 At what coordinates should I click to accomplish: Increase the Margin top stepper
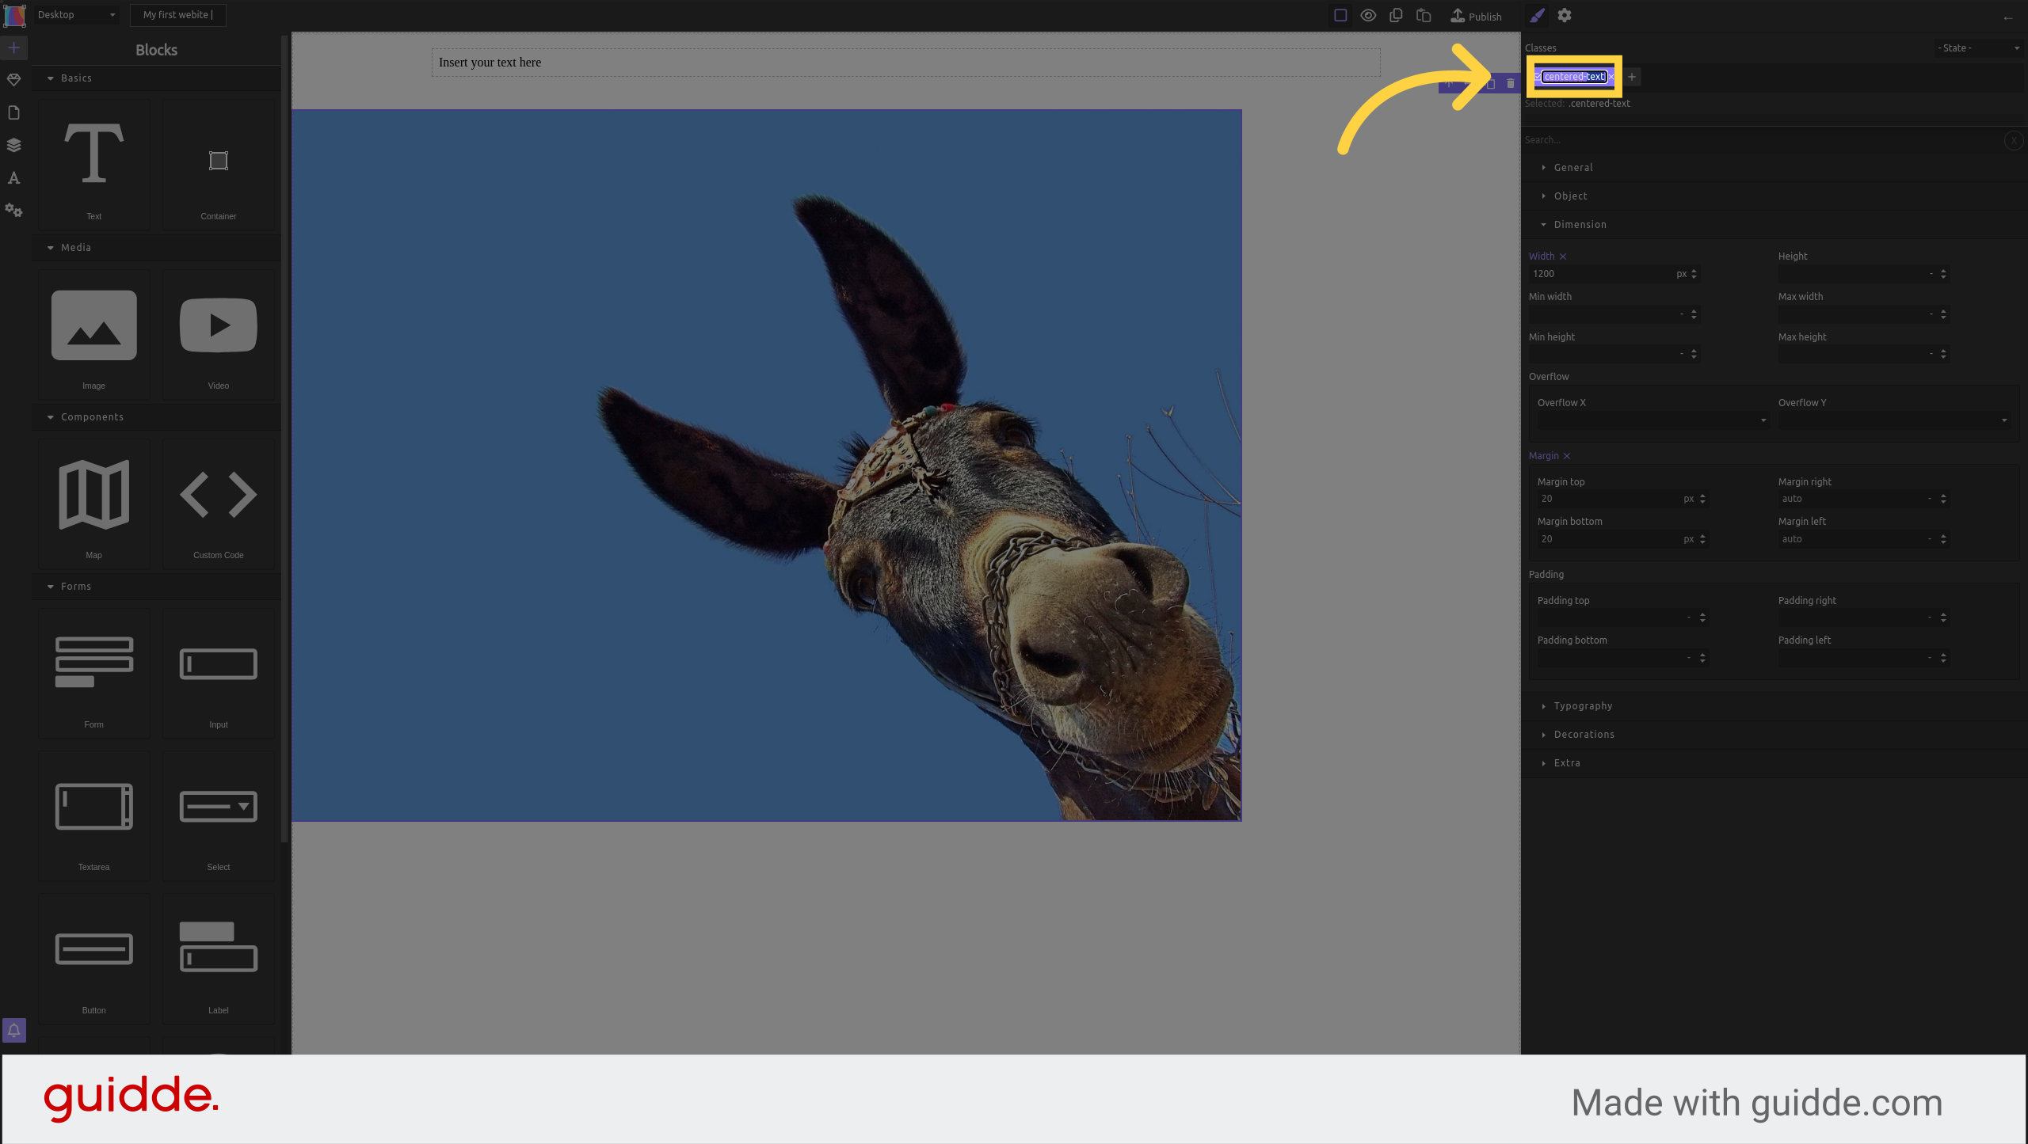(x=1702, y=495)
